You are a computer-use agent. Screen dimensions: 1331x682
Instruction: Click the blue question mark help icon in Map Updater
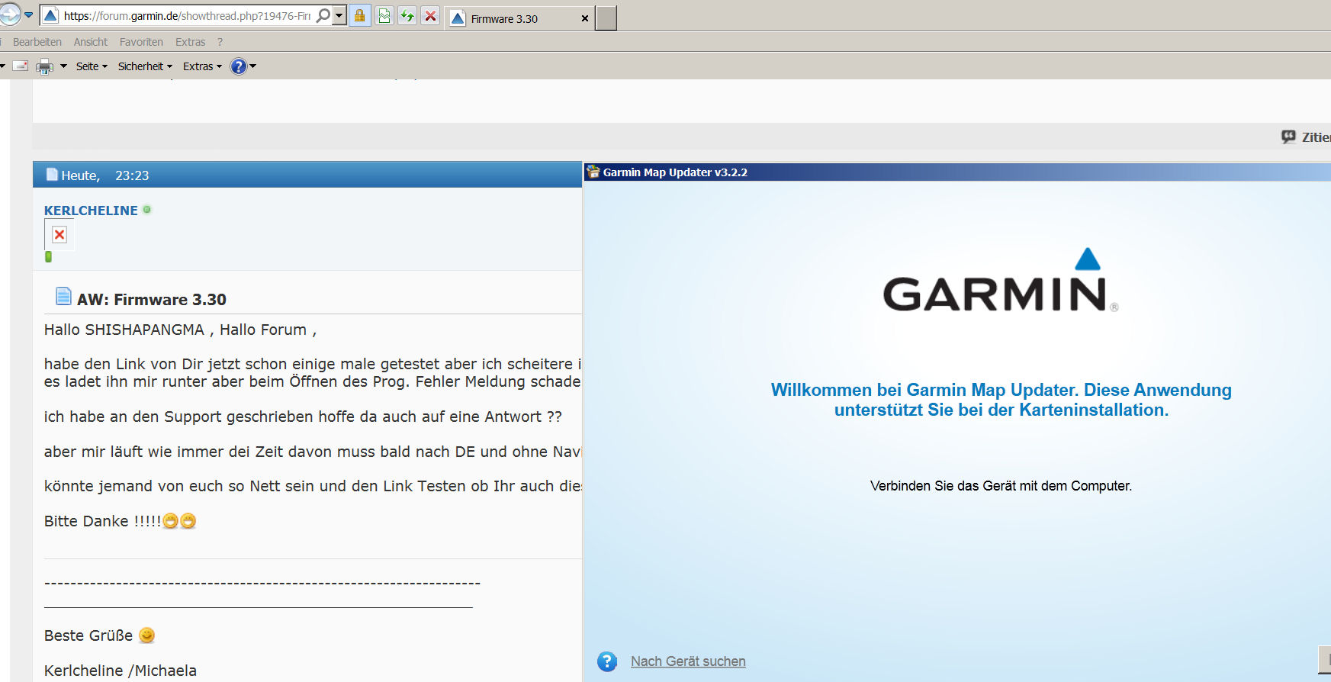[607, 661]
